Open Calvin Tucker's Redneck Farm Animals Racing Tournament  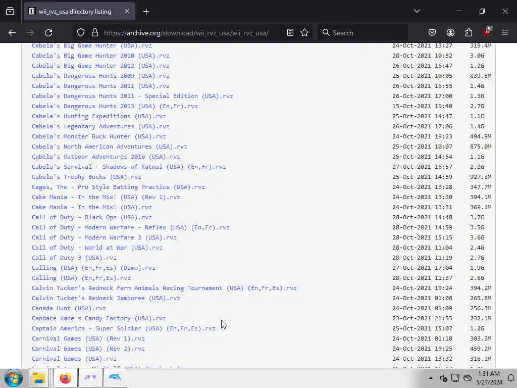[x=164, y=288]
